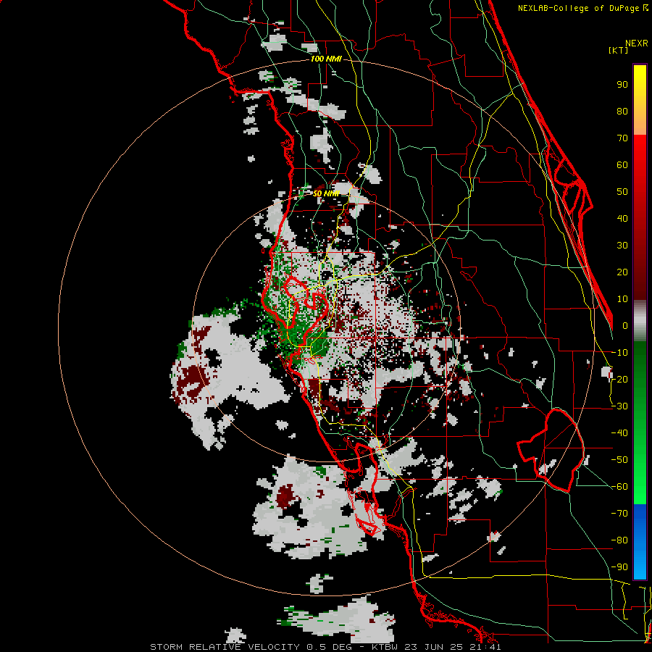Click the 90 value on the velocity scale
This screenshot has width=652, height=652.
[622, 85]
